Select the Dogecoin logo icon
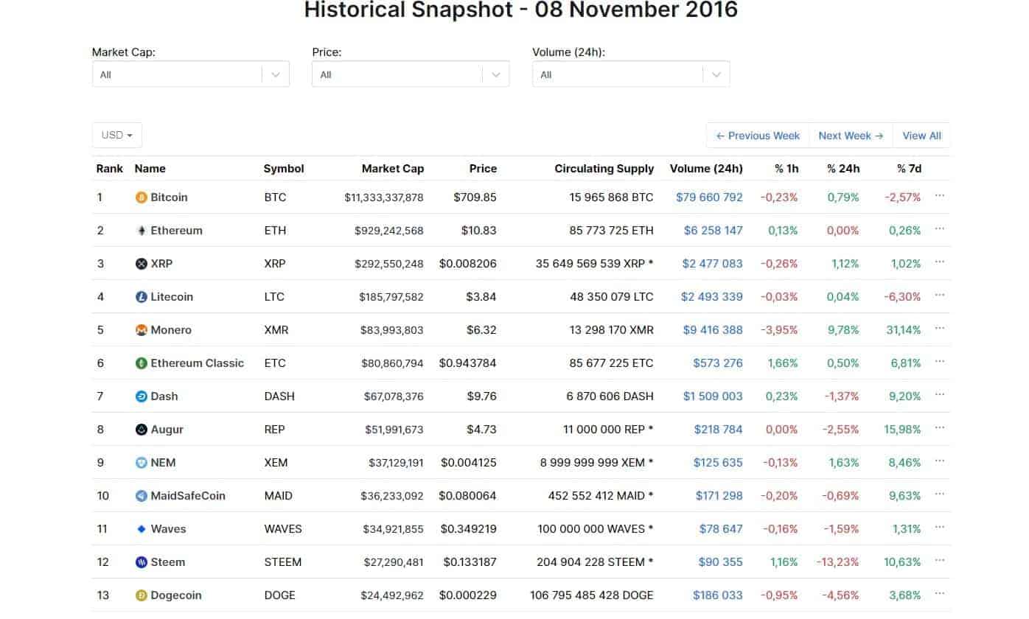This screenshot has width=1029, height=619. coord(140,595)
